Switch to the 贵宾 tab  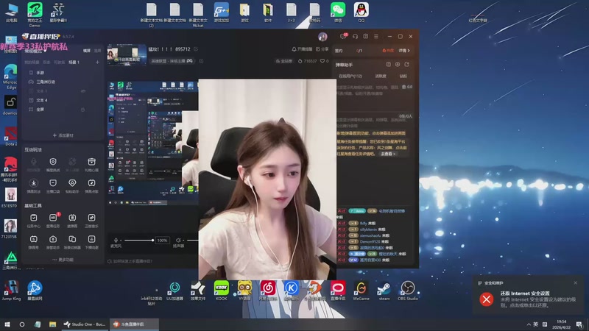(x=403, y=76)
